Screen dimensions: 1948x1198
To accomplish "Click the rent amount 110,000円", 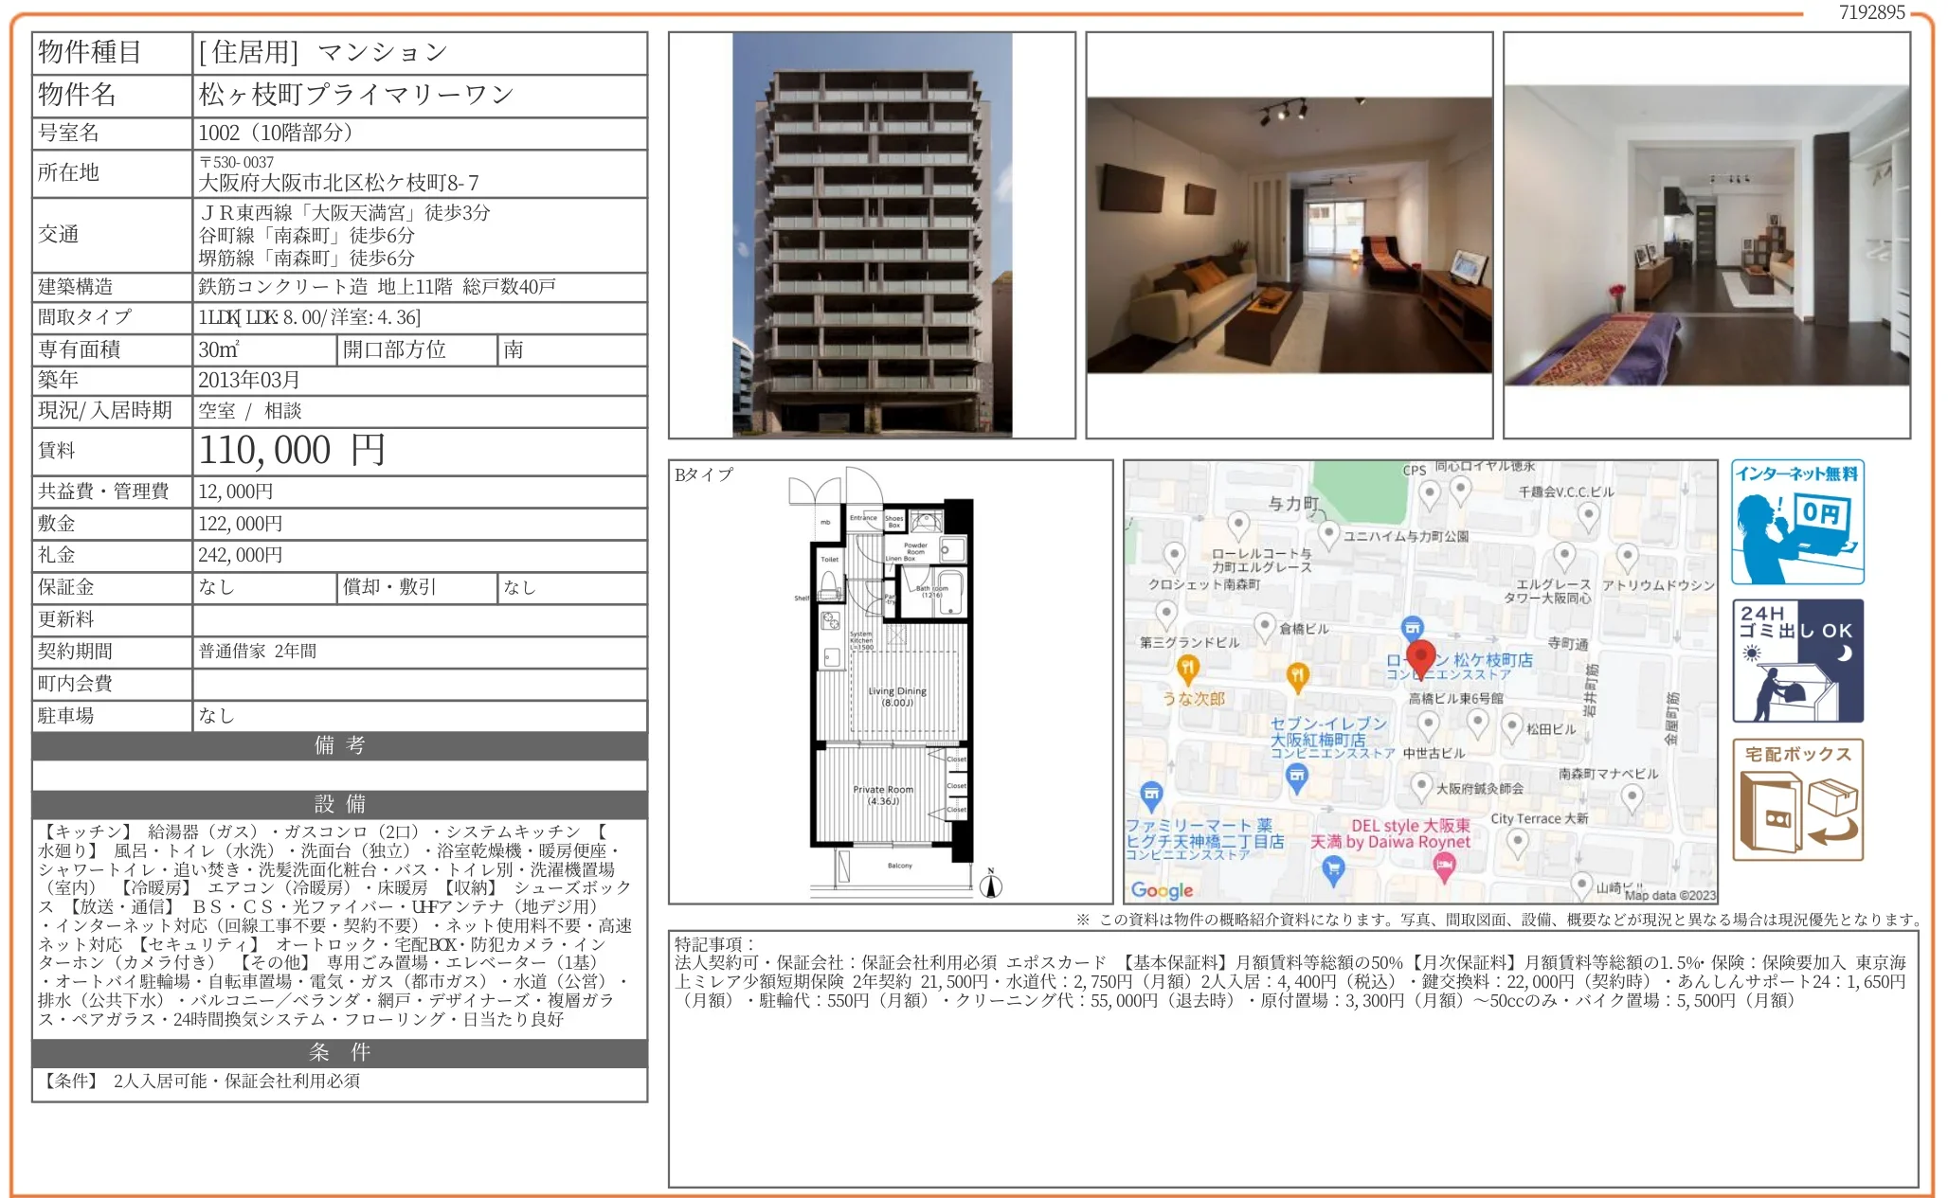I will click(292, 451).
